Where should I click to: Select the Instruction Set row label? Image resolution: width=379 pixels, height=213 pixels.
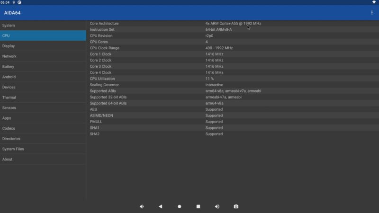pyautogui.click(x=102, y=29)
